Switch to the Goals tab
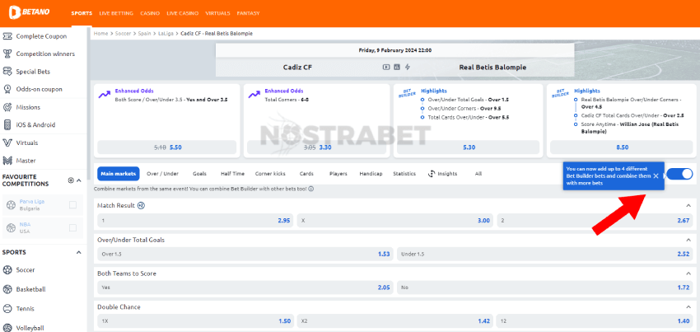Screen dimensions: 700x332 [199, 174]
